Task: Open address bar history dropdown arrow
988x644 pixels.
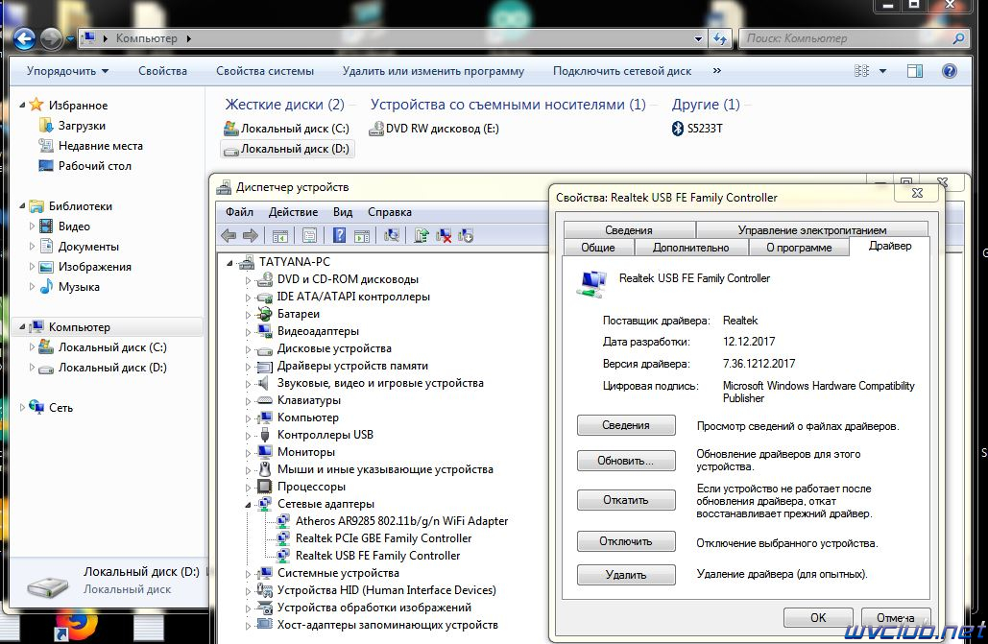Action: [698, 39]
